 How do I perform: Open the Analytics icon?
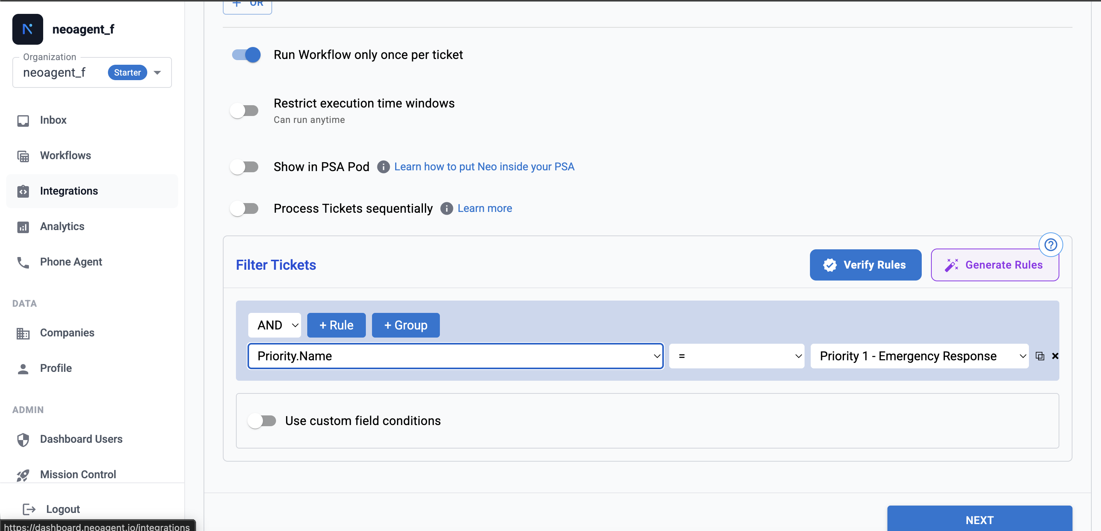23,227
